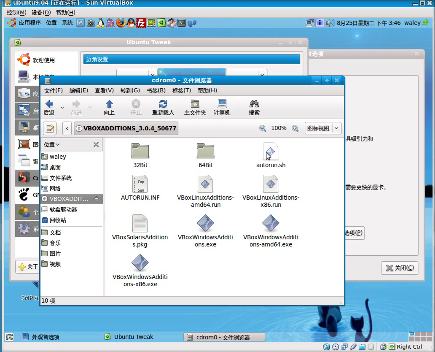This screenshot has height=352, width=435.
Task: Open the 转到(G) menu
Action: pos(130,91)
